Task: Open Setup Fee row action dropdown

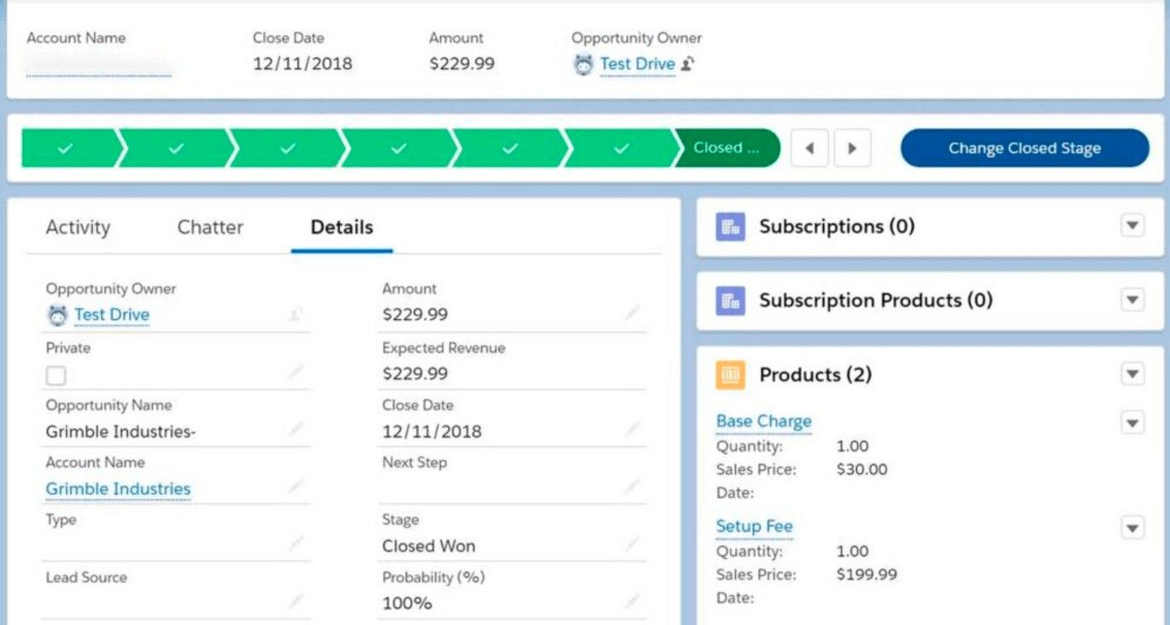Action: point(1132,528)
